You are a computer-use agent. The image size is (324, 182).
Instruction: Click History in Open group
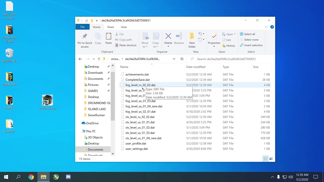click(229, 46)
